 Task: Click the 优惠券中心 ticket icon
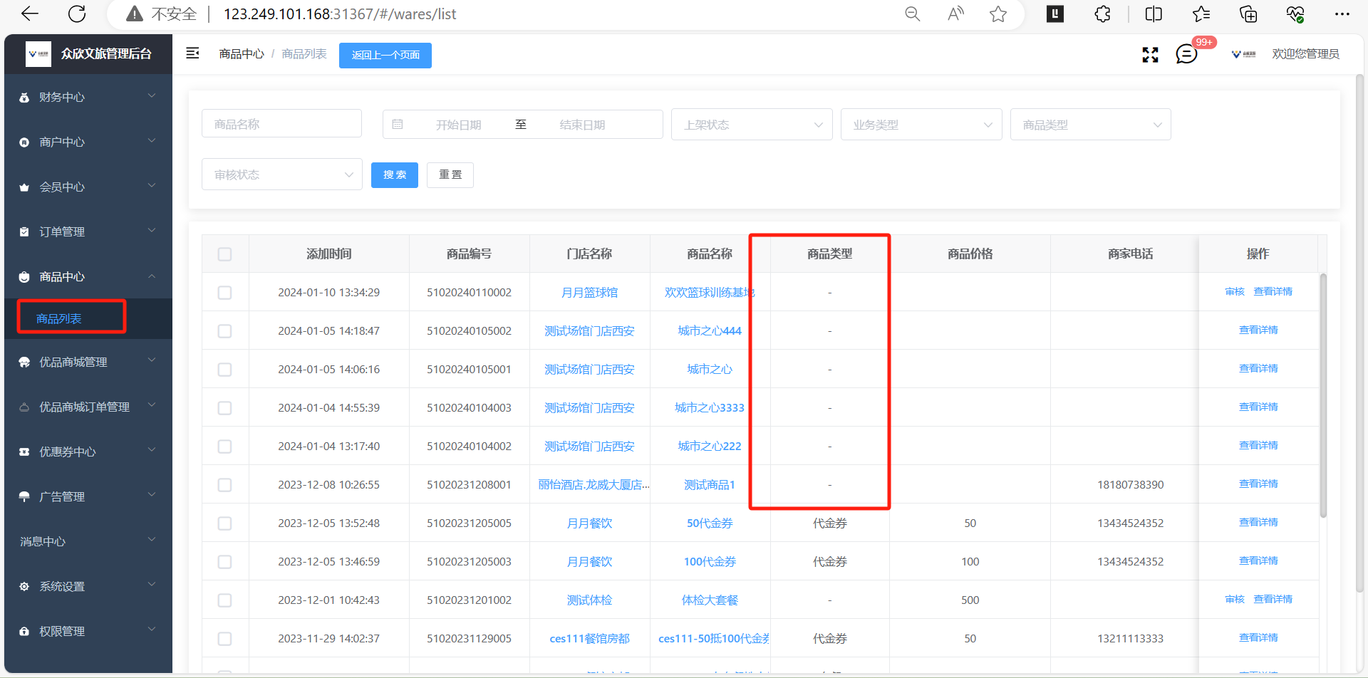(24, 452)
